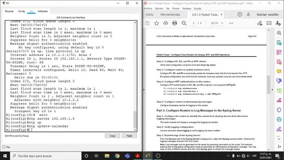Open Task View from taskbar
The image size is (284, 160).
(x=96, y=156)
